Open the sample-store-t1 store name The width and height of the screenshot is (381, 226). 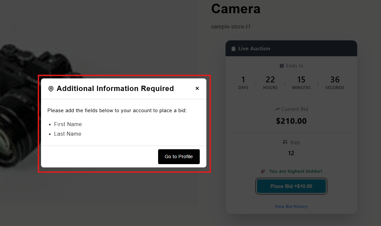tap(231, 26)
